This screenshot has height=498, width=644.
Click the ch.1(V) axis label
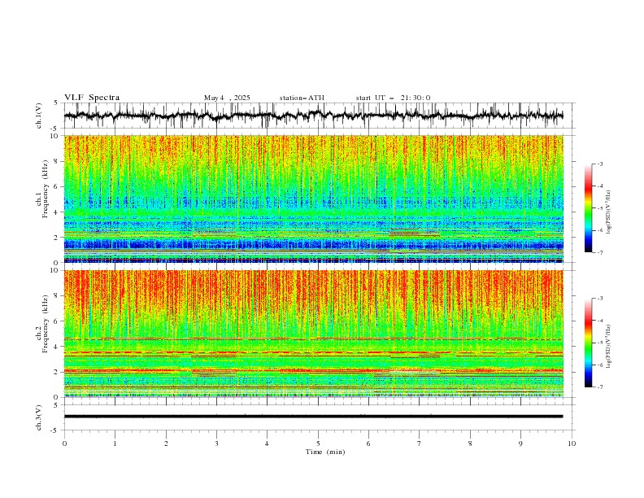point(39,116)
